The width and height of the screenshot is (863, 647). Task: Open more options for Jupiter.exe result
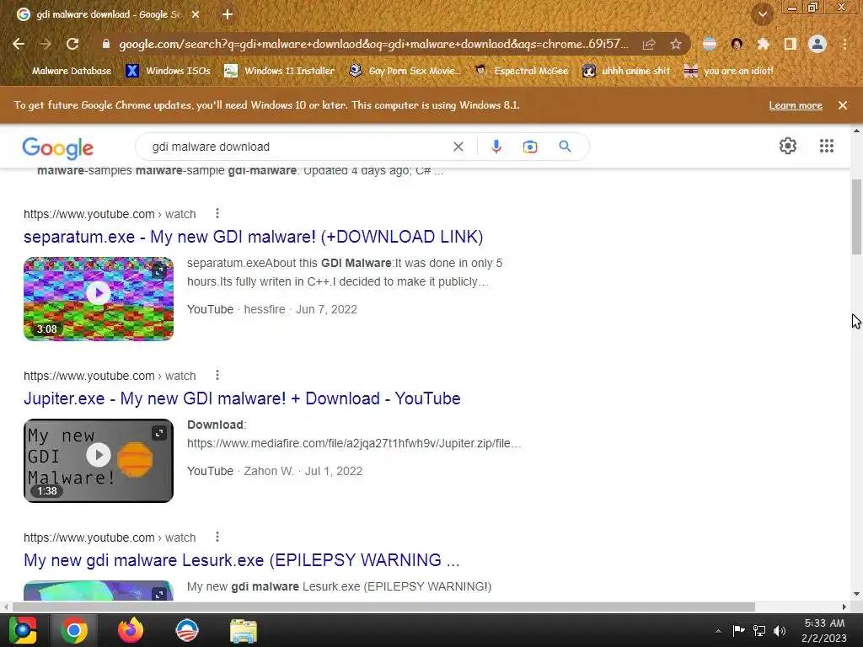click(x=217, y=375)
